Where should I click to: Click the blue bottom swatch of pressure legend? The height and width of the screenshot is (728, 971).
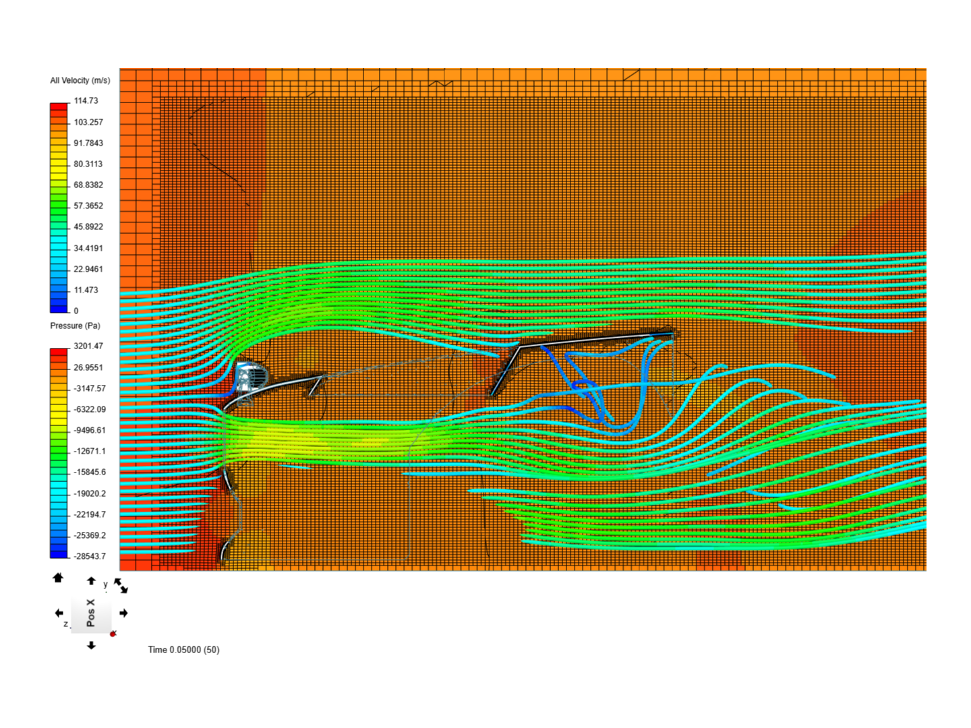click(x=59, y=554)
